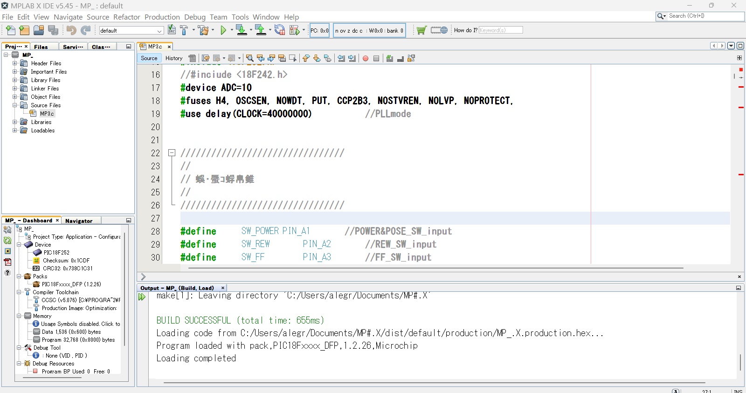Click the Build Project hammer icon
This screenshot has width=746, height=393.
point(184,30)
